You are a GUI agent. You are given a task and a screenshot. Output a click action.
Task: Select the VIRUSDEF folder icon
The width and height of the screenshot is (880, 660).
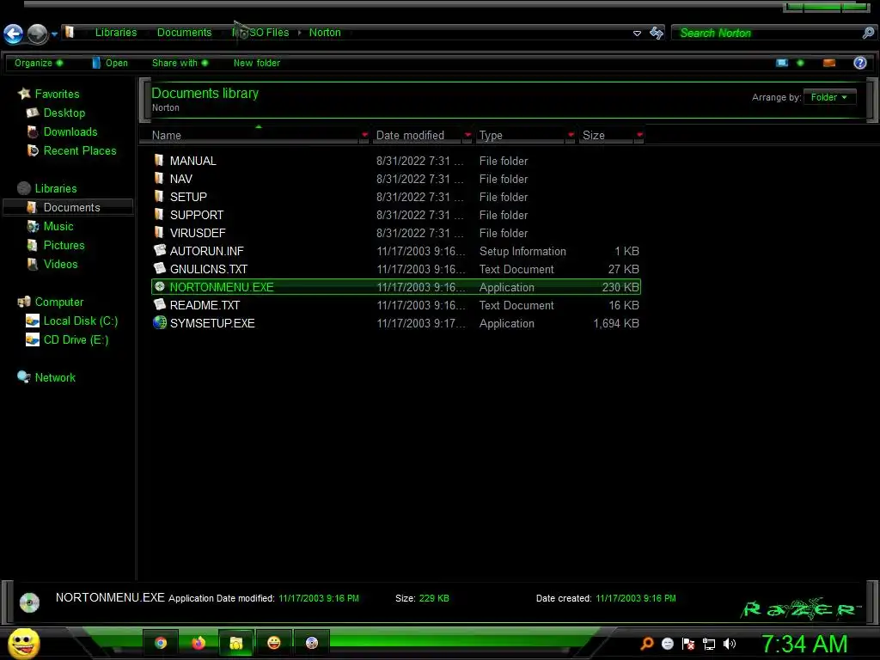[159, 232]
